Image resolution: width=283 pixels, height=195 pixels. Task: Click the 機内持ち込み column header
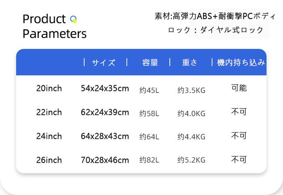(241, 62)
